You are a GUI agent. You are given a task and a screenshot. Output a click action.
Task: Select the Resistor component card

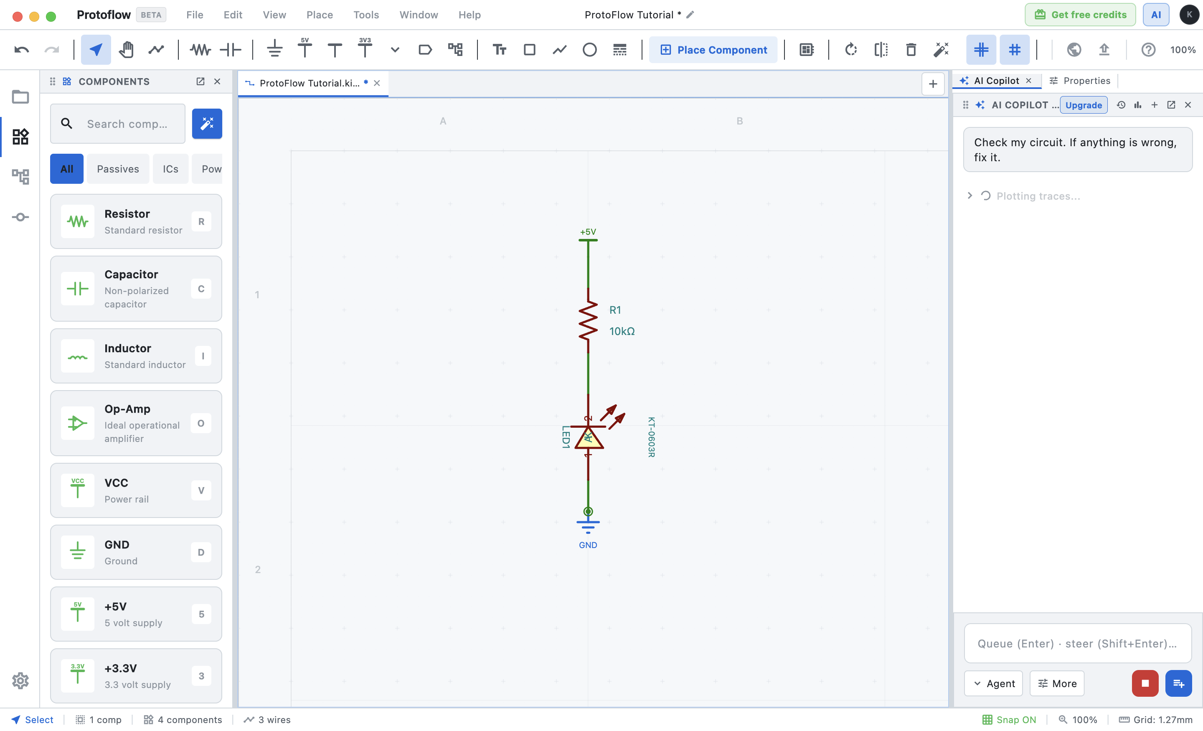(136, 222)
